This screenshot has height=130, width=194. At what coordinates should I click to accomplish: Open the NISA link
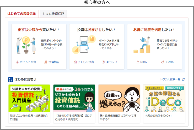[x=143, y=62]
